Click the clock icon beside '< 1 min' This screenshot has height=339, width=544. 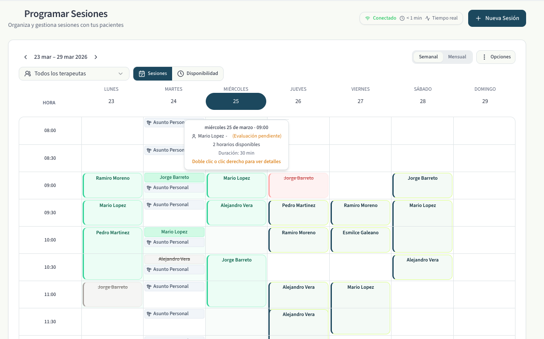pyautogui.click(x=402, y=18)
